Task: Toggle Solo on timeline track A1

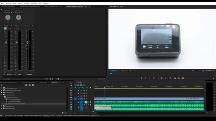Action: [x=88, y=102]
